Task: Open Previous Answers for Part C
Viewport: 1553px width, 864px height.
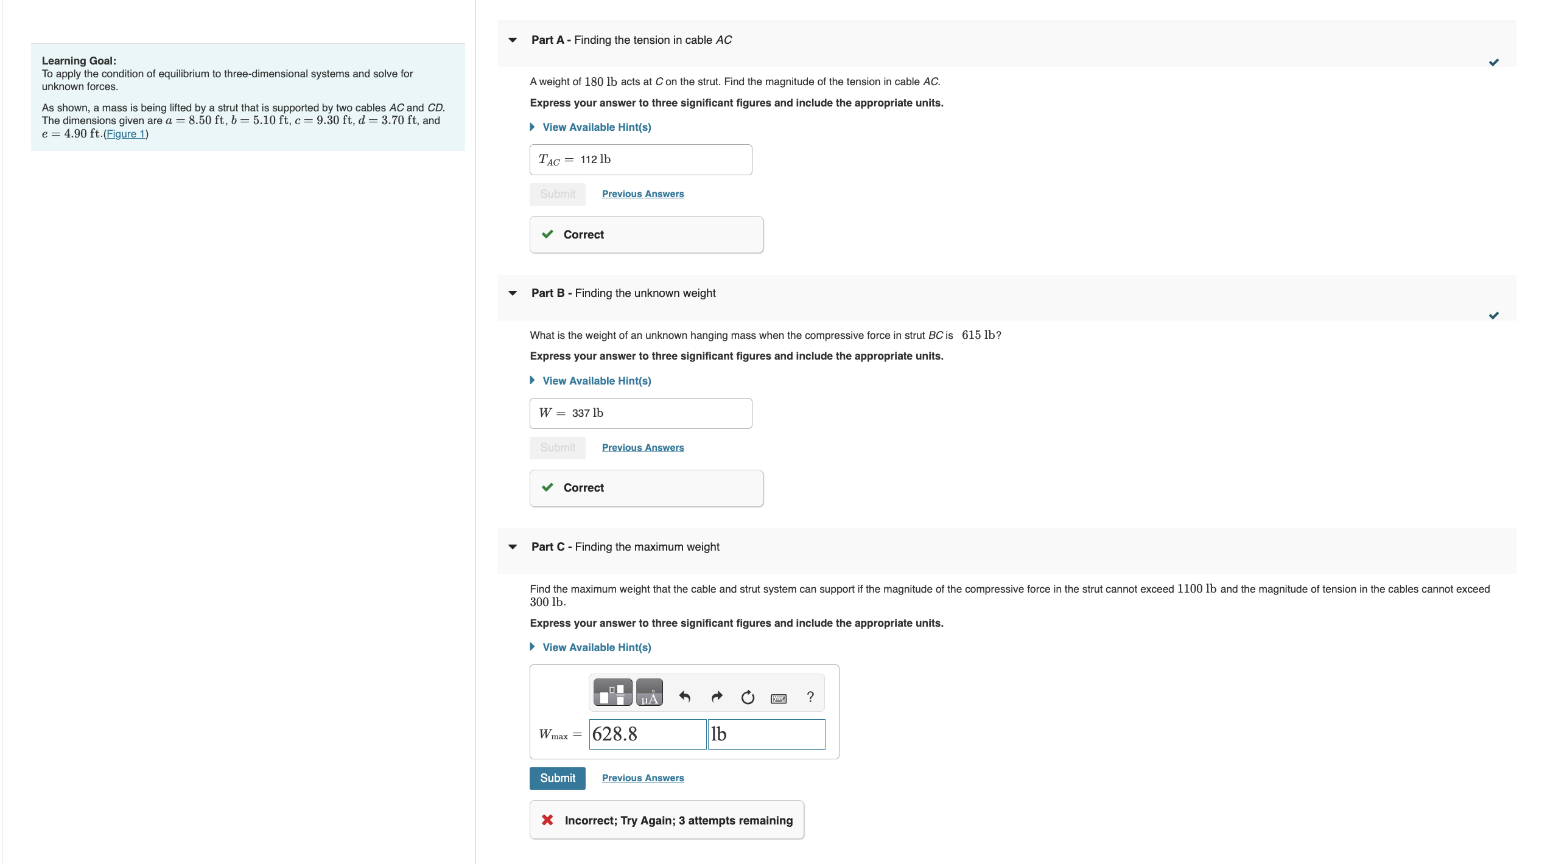Action: 642,778
